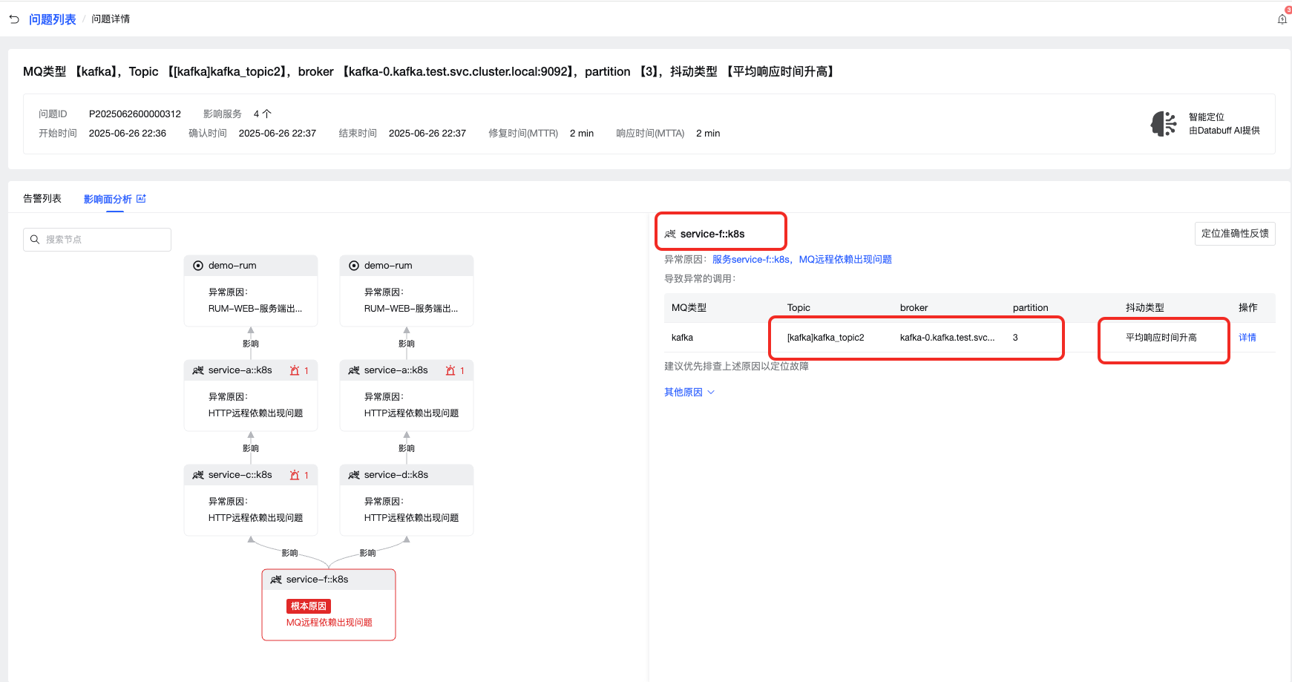Click the back arrow icon beside 问题列表
The width and height of the screenshot is (1292, 682).
coord(14,19)
